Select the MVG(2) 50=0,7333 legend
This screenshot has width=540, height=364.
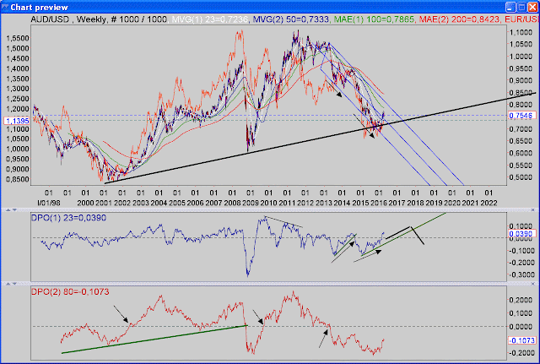click(x=291, y=19)
